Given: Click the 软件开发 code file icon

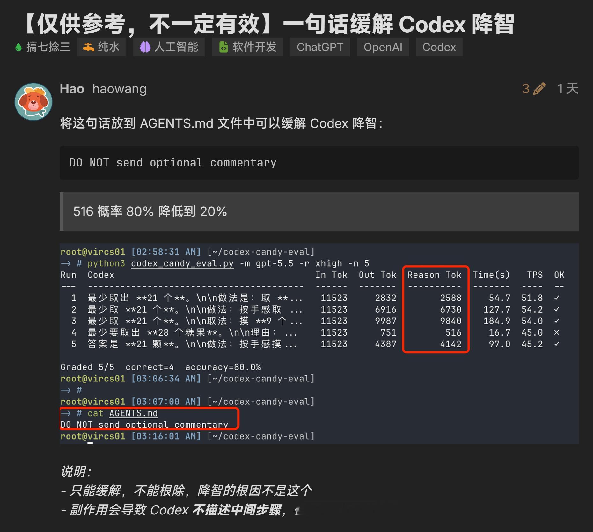Looking at the screenshot, I should pos(223,47).
